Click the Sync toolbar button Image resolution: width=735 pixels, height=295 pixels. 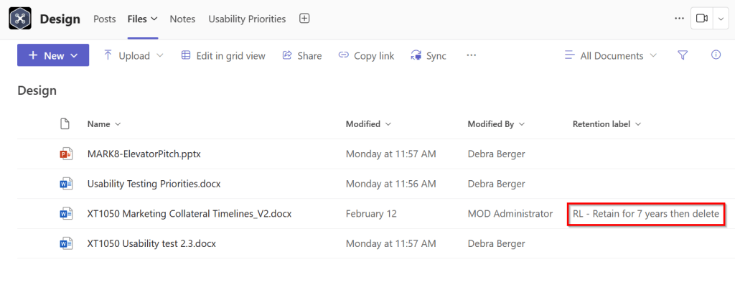[x=429, y=55]
